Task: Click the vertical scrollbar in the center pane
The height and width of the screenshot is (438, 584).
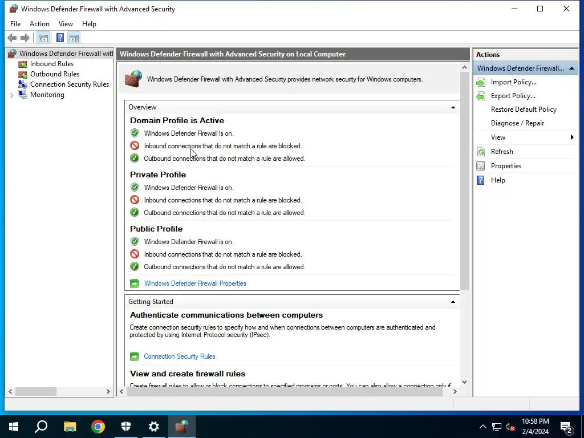Action: 464,181
